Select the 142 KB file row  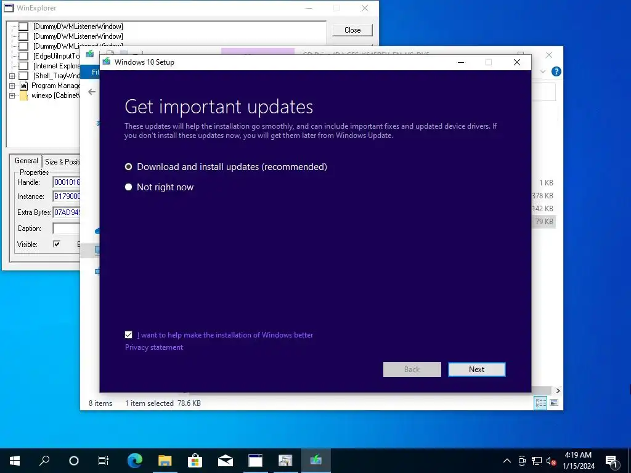coord(542,208)
